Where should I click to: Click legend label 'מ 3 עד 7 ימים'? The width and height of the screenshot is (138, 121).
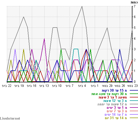117,111
